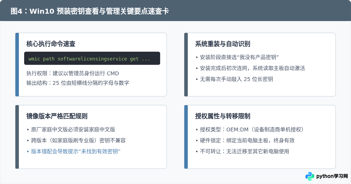The width and height of the screenshot is (351, 184).
Task: Click the 'python学习网' watermark text
Action: point(332,176)
